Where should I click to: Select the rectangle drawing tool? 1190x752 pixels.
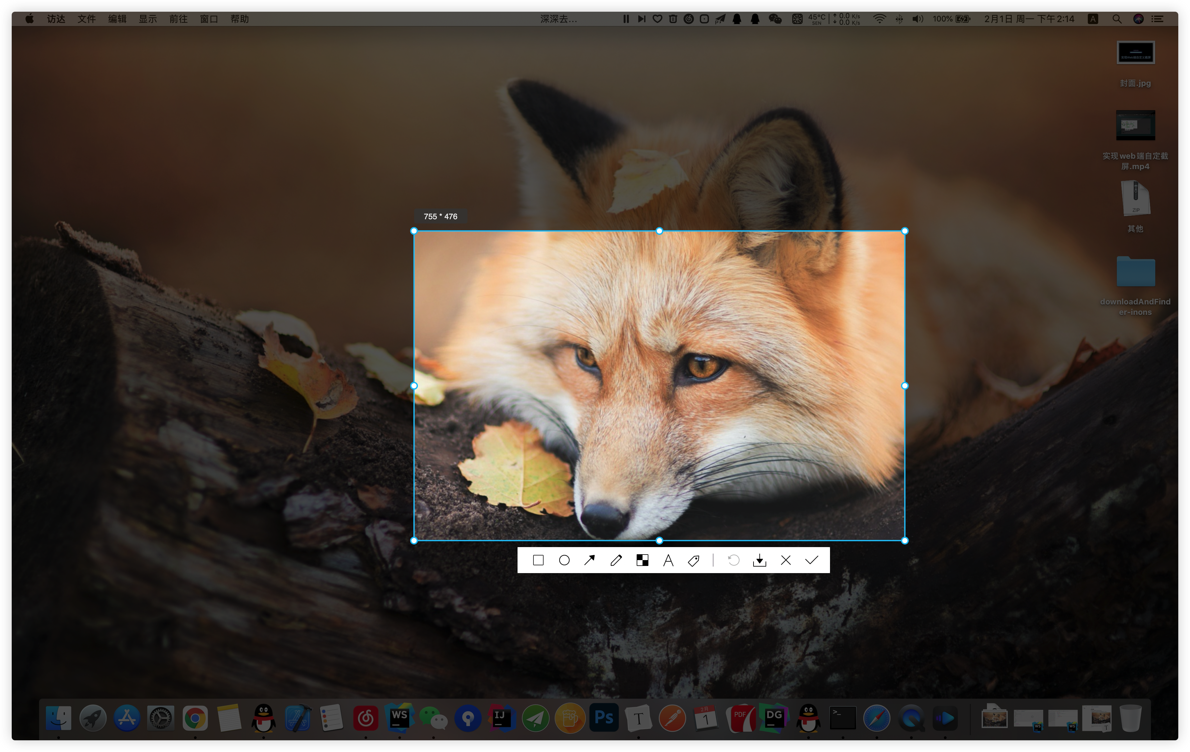pos(538,560)
